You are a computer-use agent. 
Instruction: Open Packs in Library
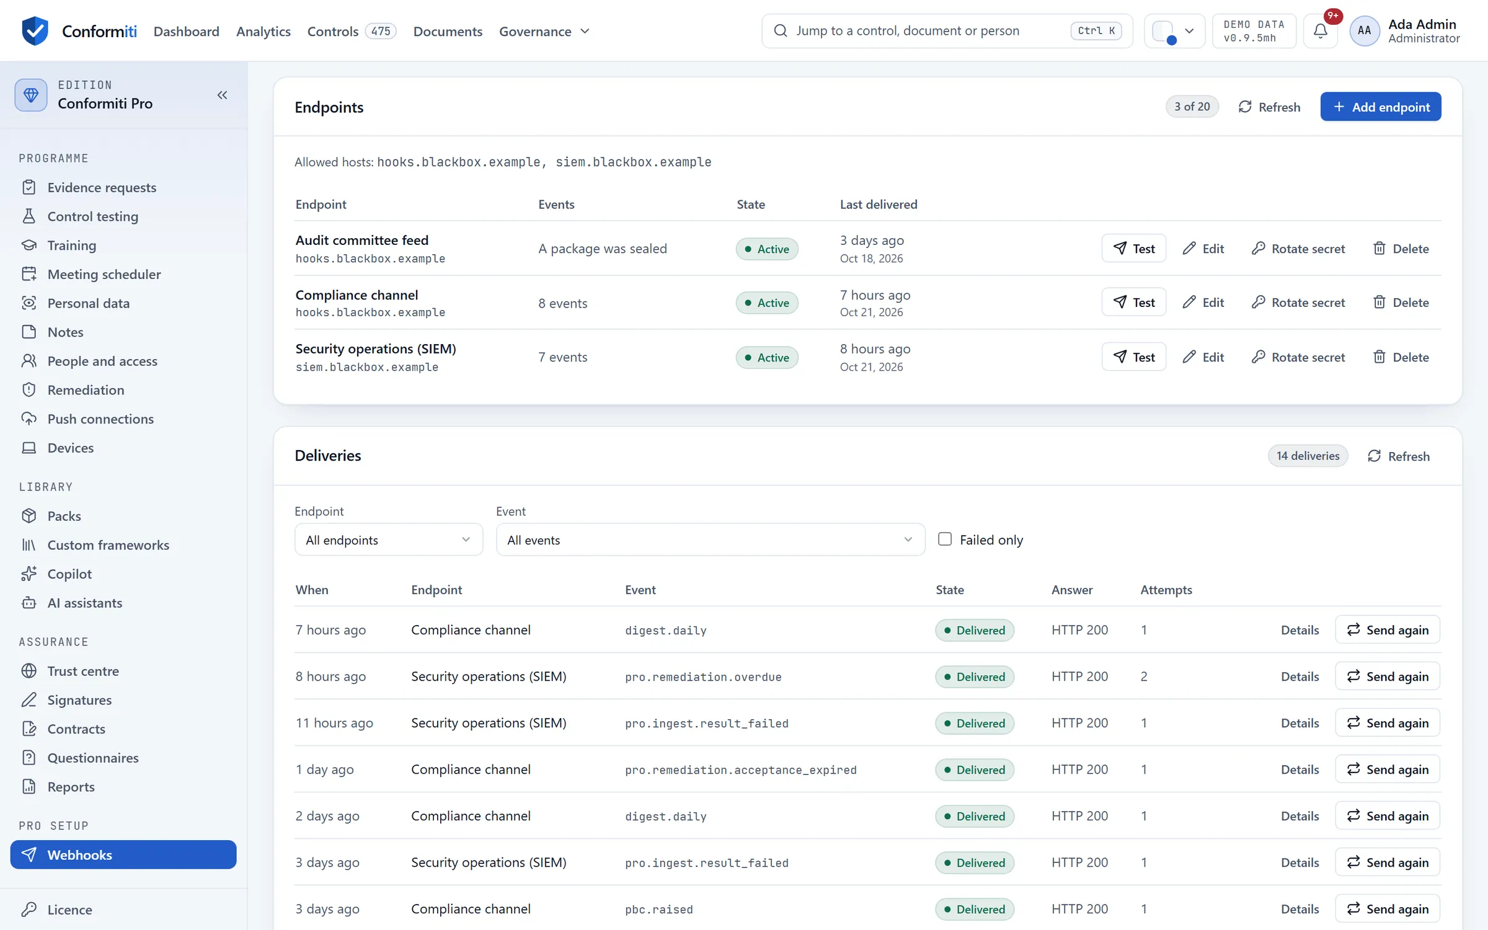[x=123, y=516]
